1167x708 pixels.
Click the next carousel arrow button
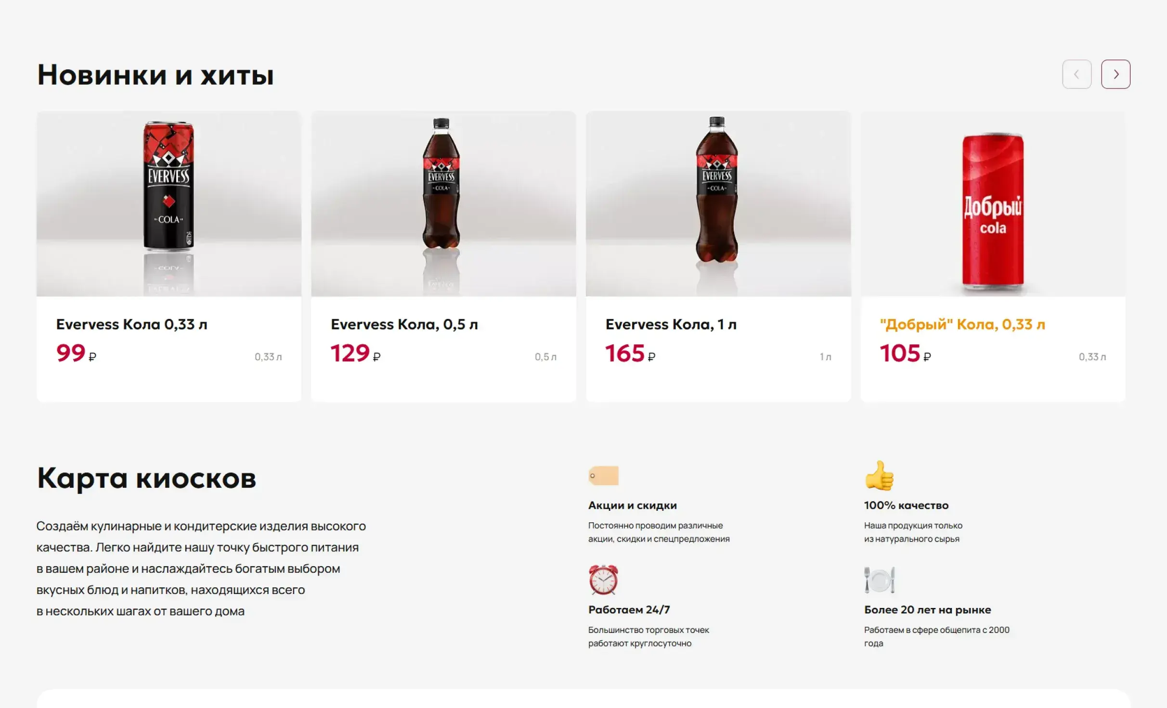[x=1115, y=74]
